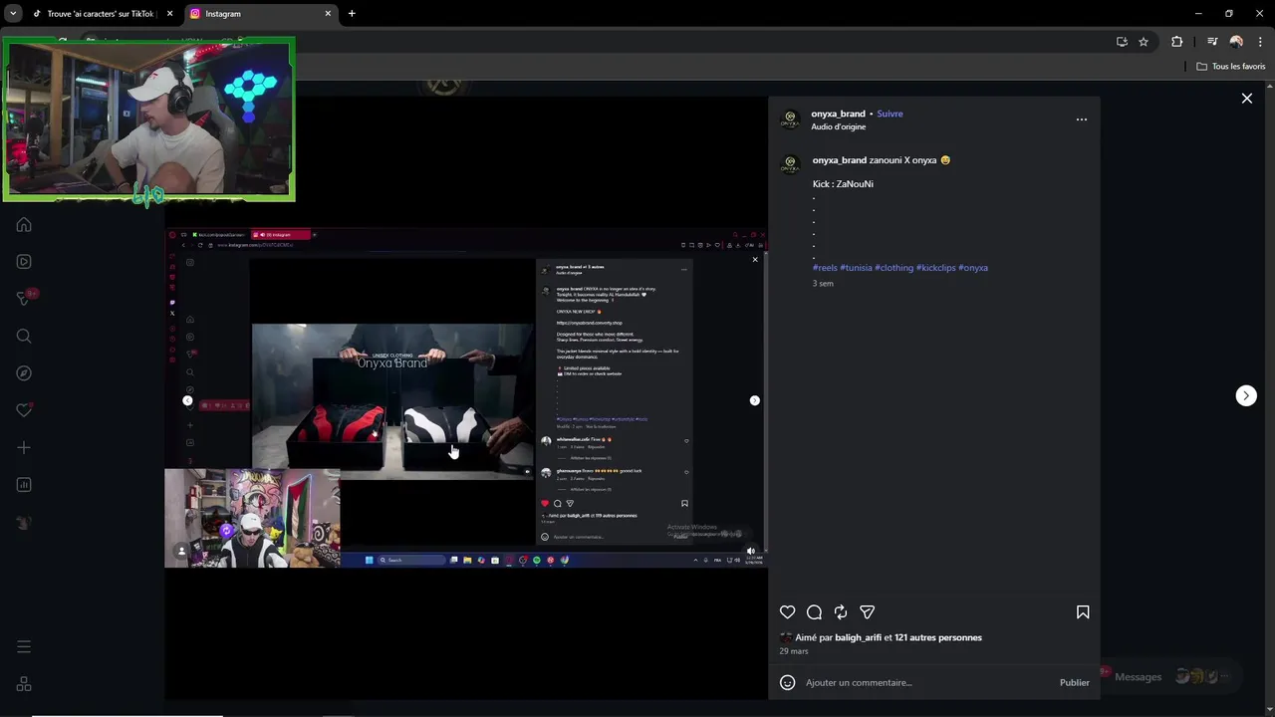The height and width of the screenshot is (717, 1275).
Task: Click the Create plus icon in the sidebar
Action: (x=24, y=448)
